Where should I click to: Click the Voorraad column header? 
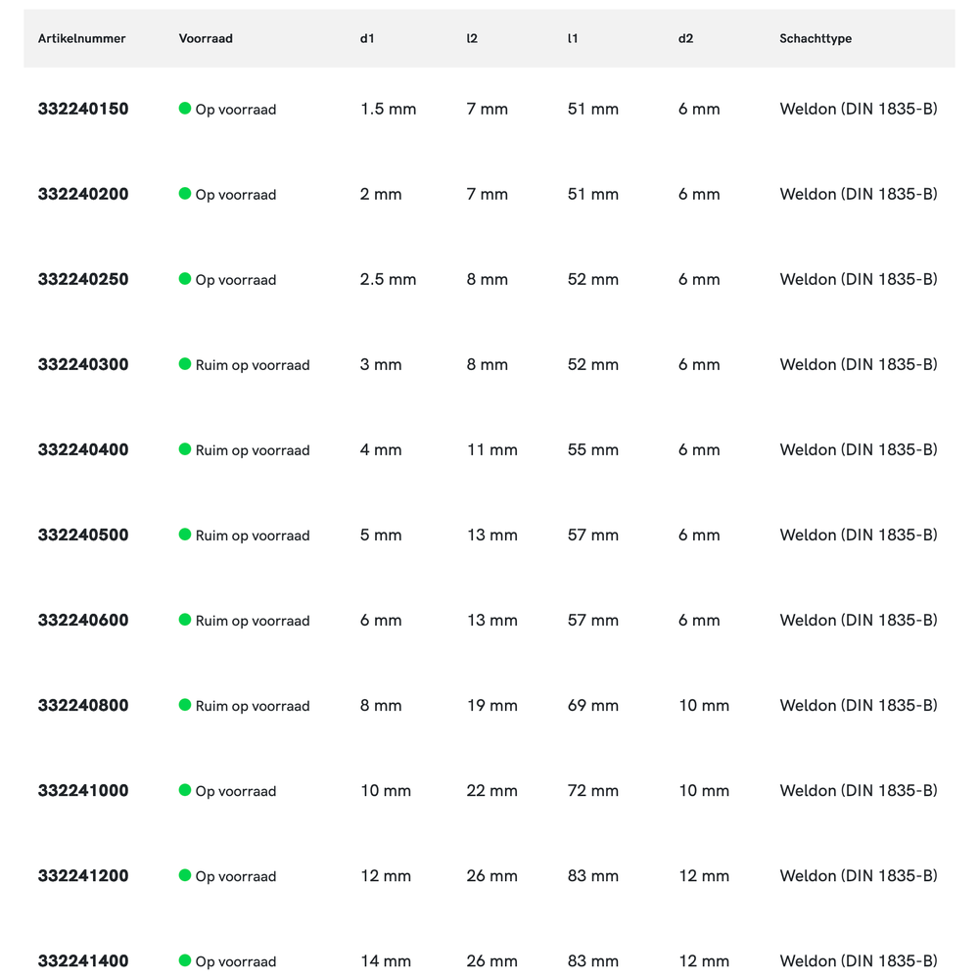206,38
